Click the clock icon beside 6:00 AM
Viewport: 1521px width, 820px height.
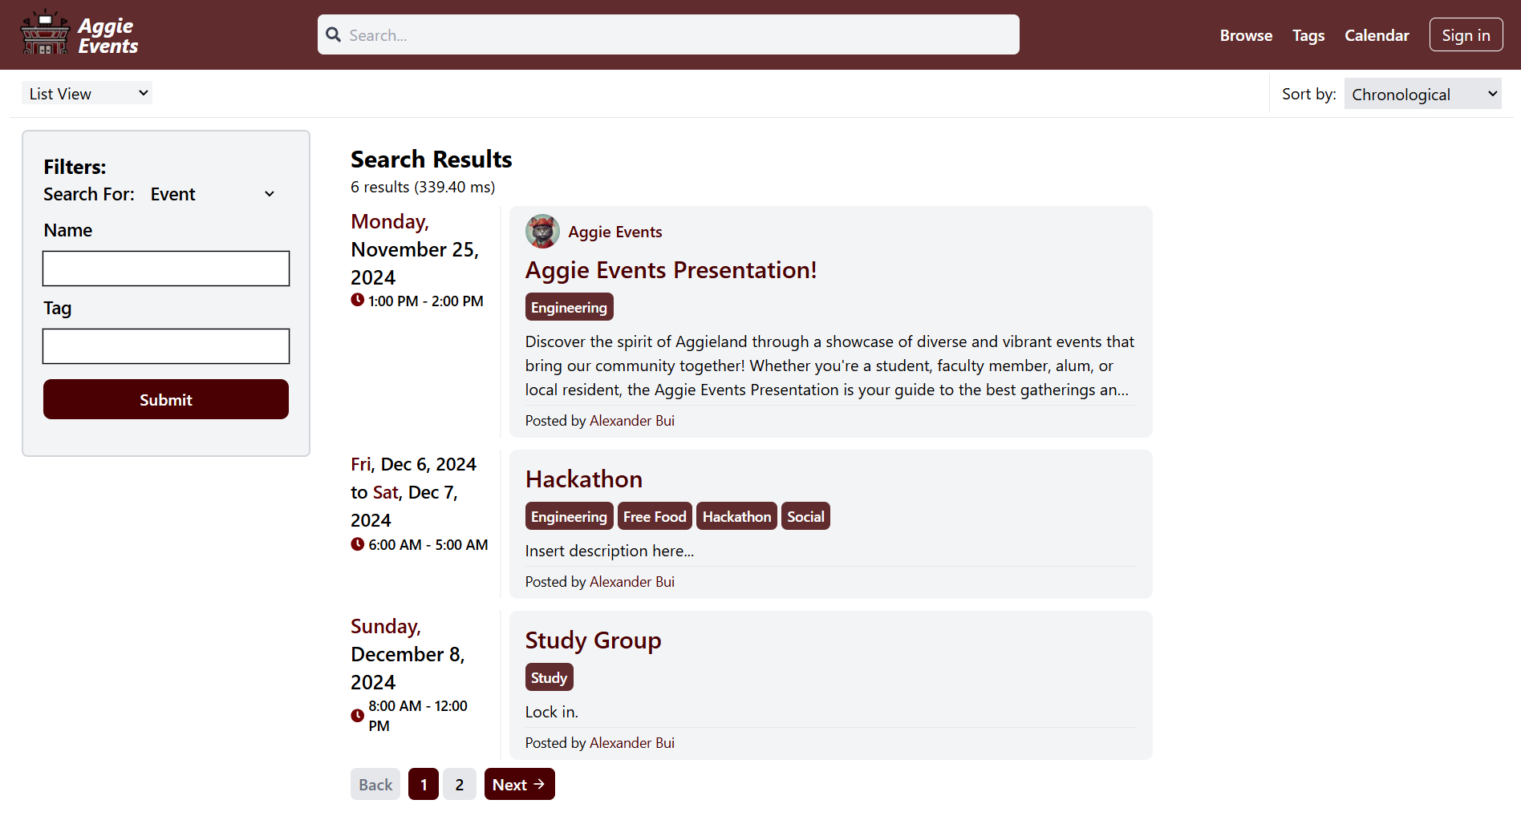358,544
